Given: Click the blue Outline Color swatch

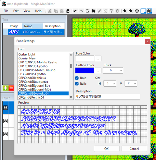Looking at the screenshot, I should point(85,70).
